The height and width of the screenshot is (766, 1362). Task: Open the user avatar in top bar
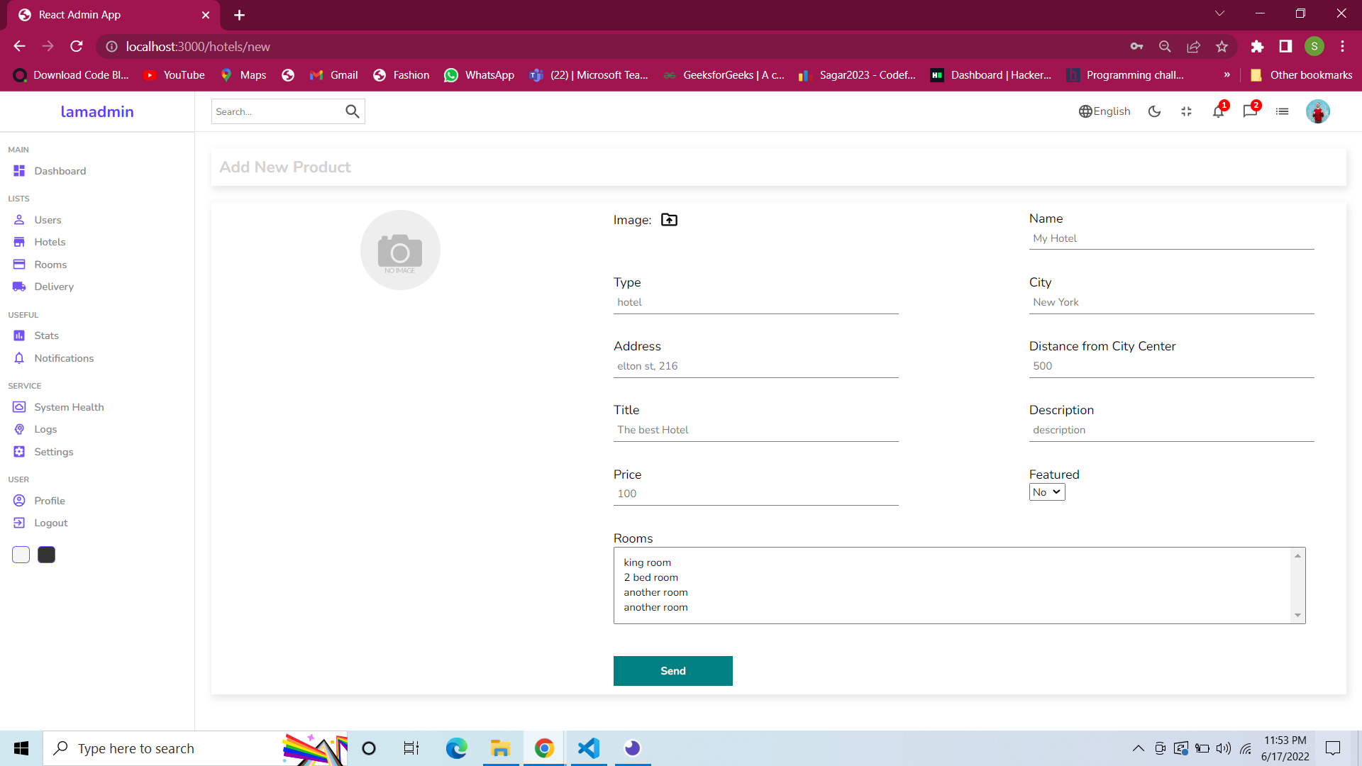(x=1317, y=111)
